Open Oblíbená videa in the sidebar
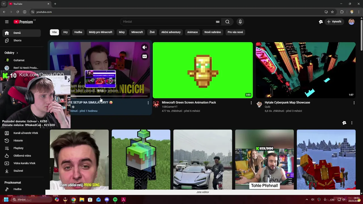 tap(22, 156)
